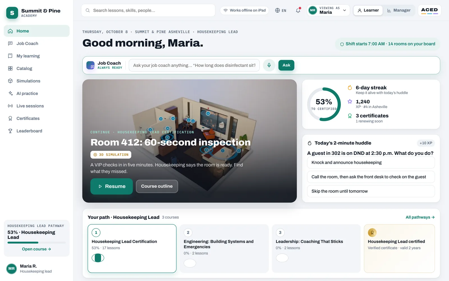449x281 pixels.
Task: Click the language globe icon
Action: pyautogui.click(x=278, y=10)
